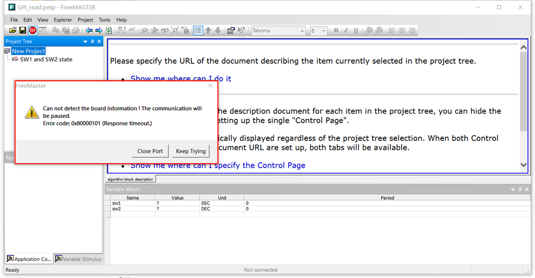535x278 pixels.
Task: Click the Value column header
Action: (177, 198)
